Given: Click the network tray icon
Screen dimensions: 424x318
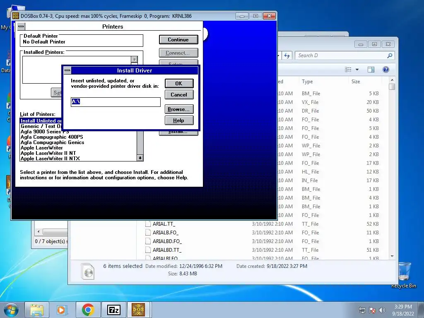Looking at the screenshot, I should [x=362, y=310].
